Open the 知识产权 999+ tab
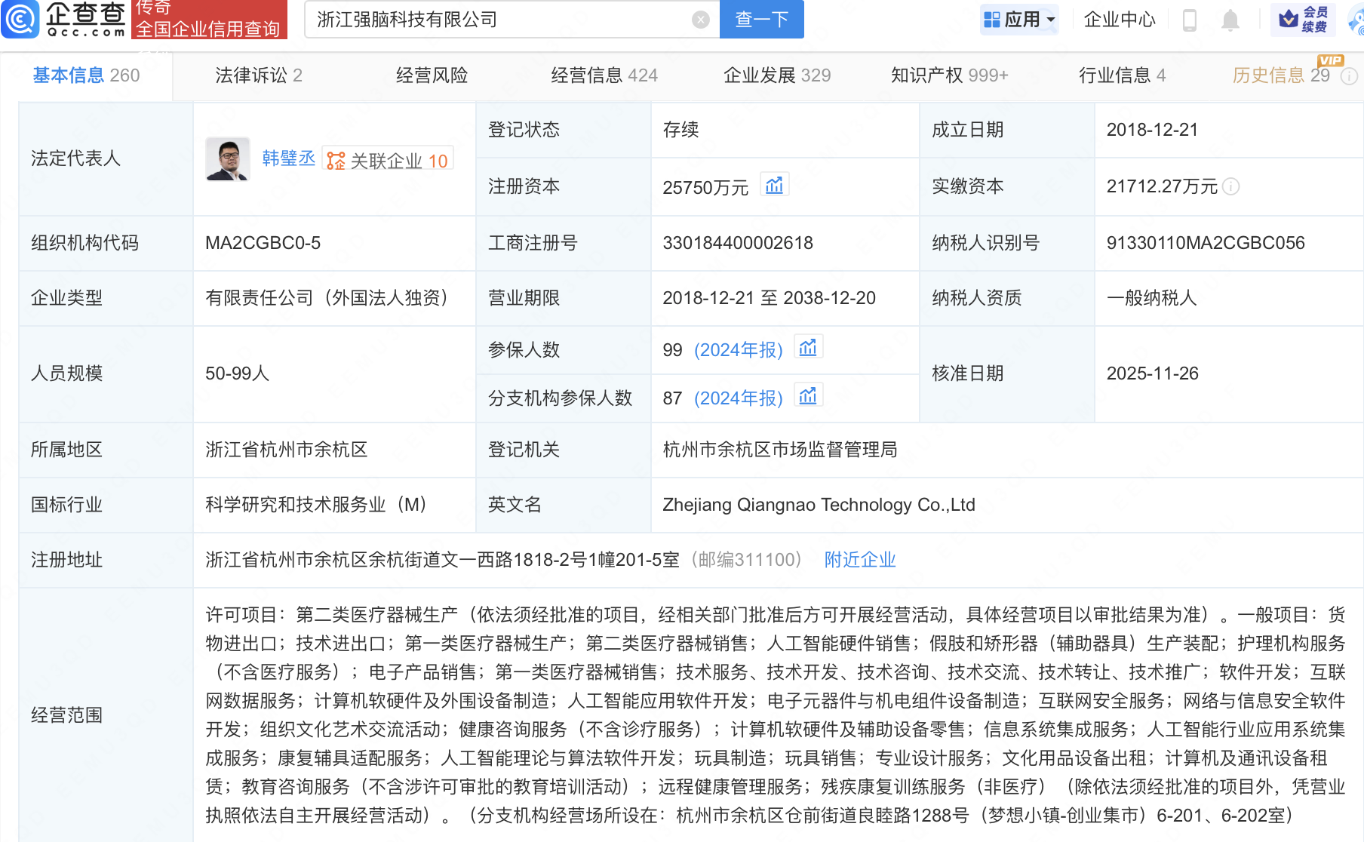The height and width of the screenshot is (842, 1364). [x=948, y=75]
